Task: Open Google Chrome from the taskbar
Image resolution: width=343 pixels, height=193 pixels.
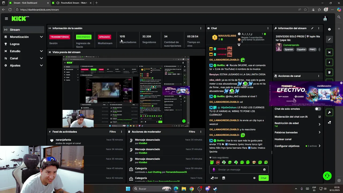Action: point(192,189)
